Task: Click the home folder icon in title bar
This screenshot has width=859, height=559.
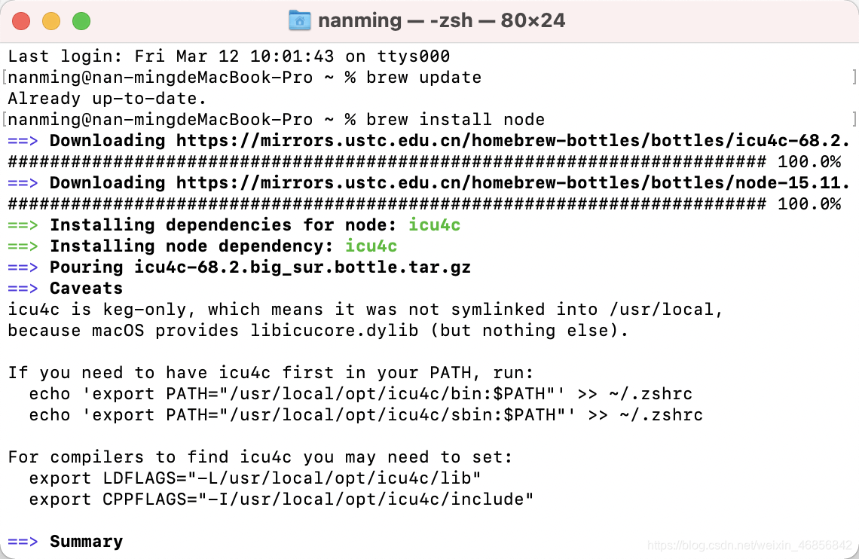Action: [x=299, y=20]
